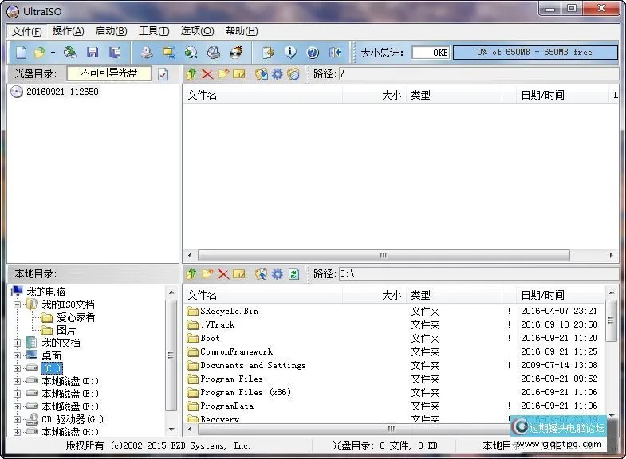This screenshot has height=459, width=626.
Task: Open the dropdown arrow next to Open icon
Action: 53,53
